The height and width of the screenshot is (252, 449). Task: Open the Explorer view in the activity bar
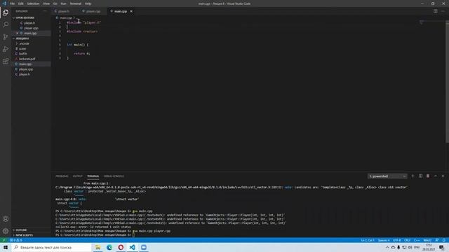pyautogui.click(x=6, y=13)
